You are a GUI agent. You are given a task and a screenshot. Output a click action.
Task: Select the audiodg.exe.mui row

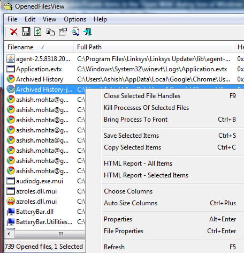(x=45, y=181)
